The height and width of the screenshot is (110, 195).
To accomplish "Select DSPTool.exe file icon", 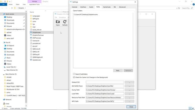I will point(31,38).
